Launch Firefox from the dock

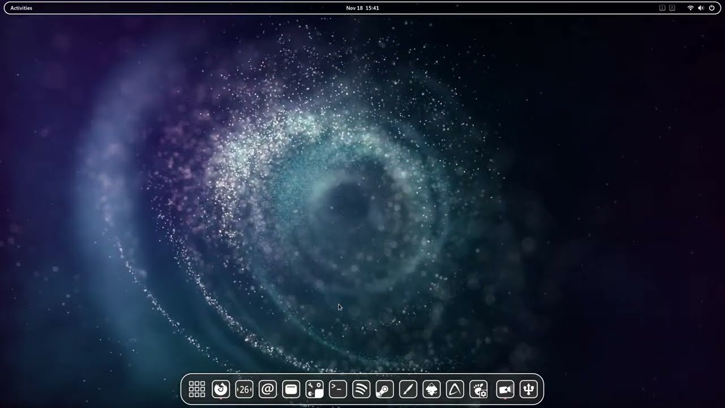click(x=220, y=389)
